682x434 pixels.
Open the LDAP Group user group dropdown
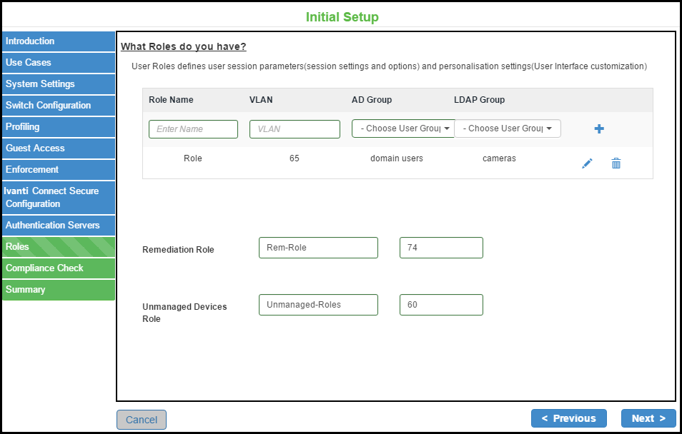pos(508,128)
